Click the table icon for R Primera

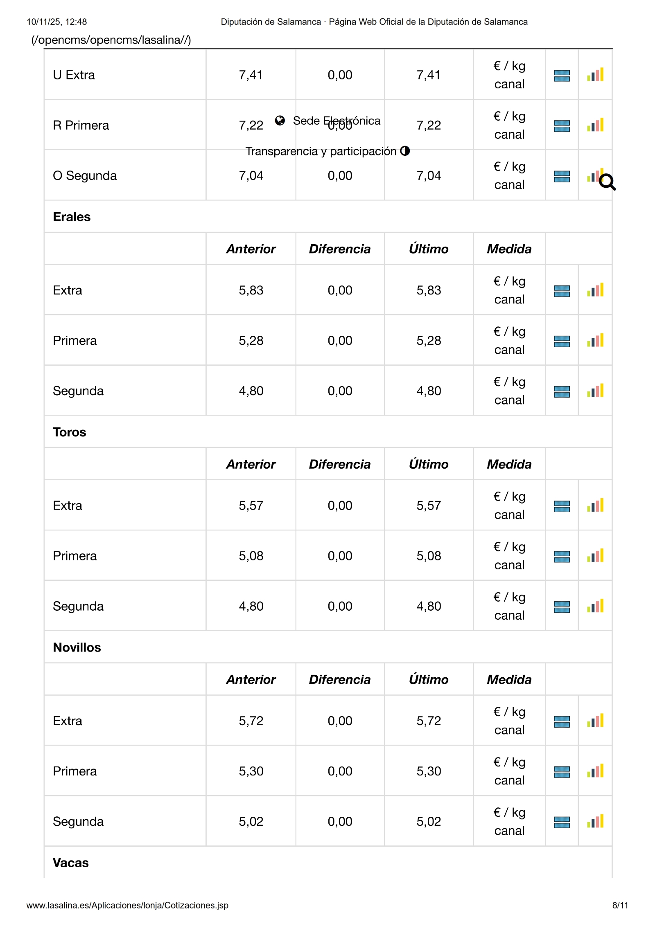coord(561,126)
